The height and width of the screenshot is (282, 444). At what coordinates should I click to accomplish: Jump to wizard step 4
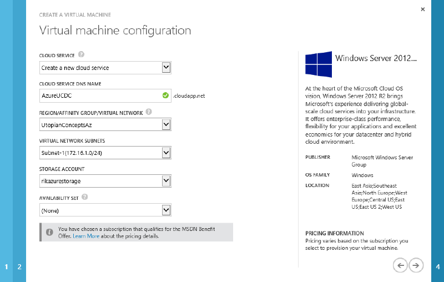click(438, 266)
